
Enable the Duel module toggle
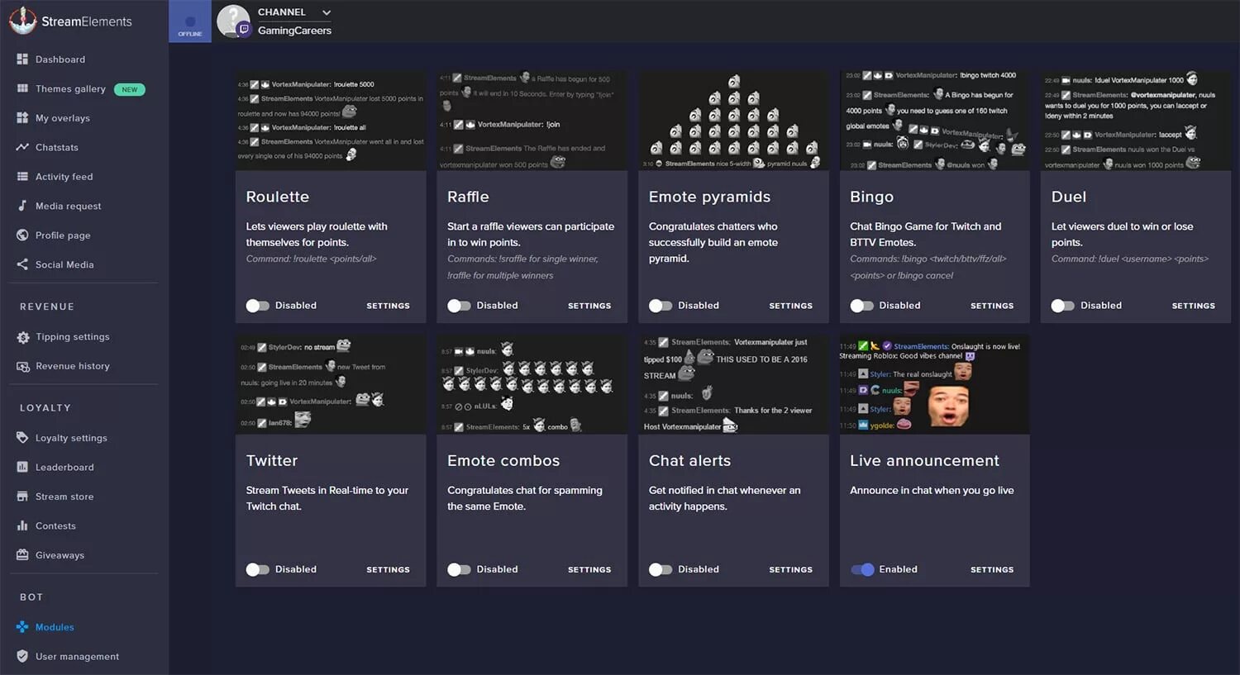1063,306
